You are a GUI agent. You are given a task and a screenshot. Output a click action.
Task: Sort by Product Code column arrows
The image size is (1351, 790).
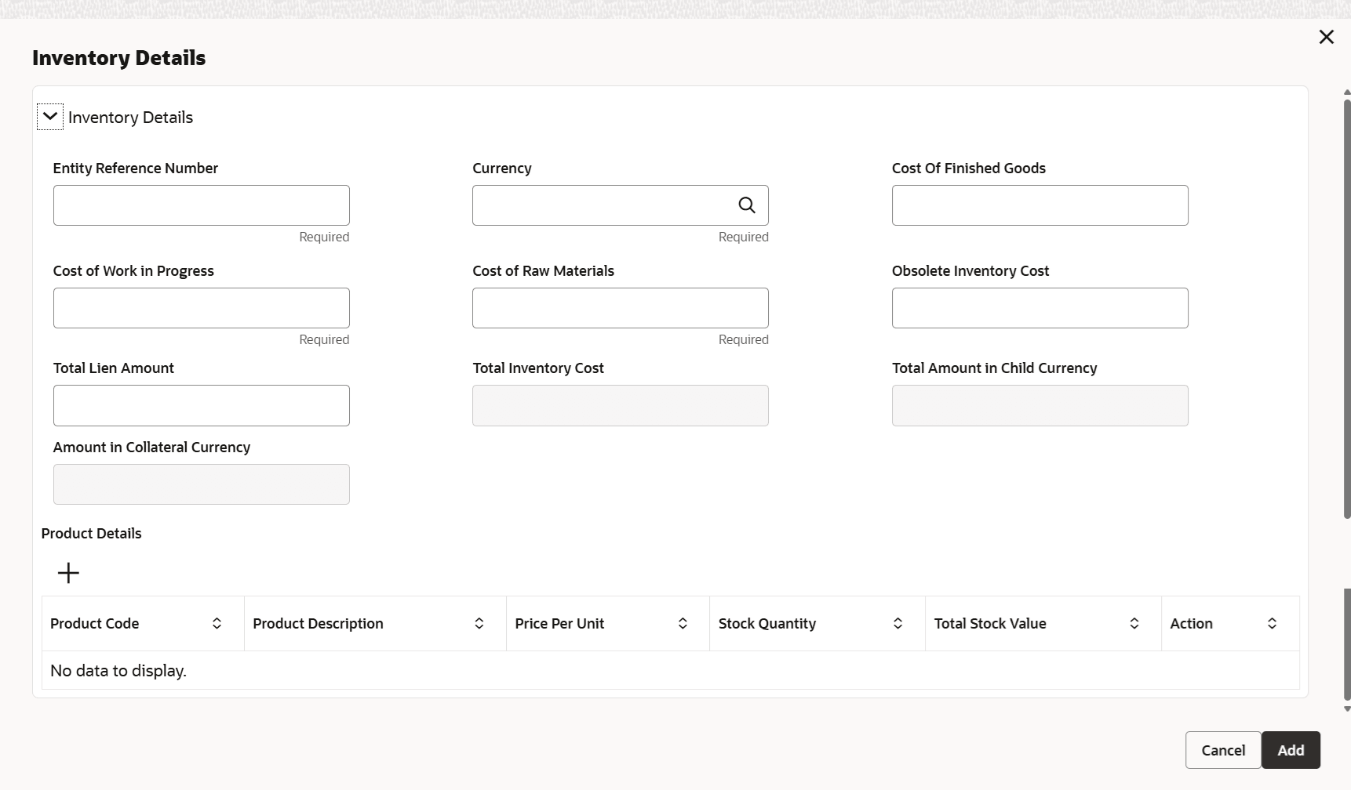pyautogui.click(x=217, y=624)
